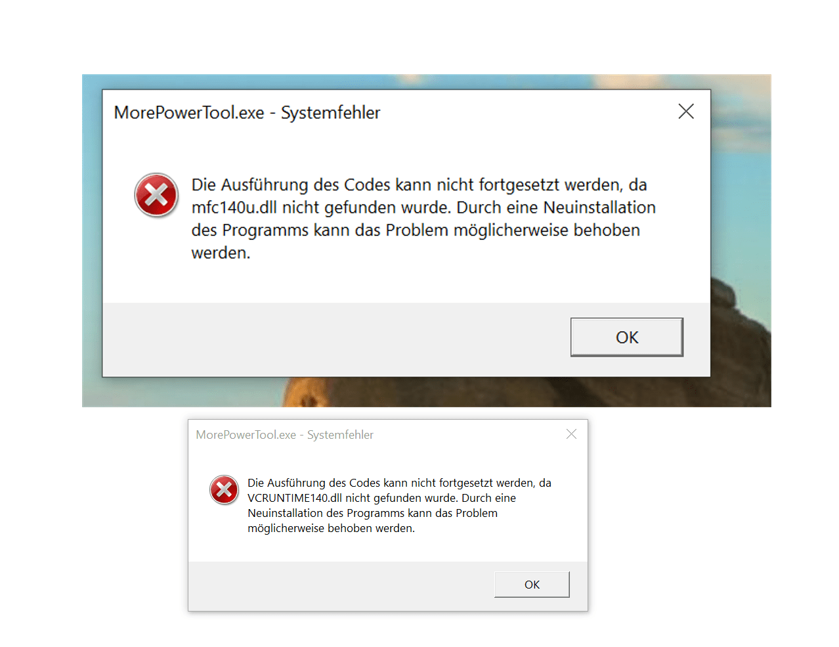Click the line beginning 'Die Ausführung' in the lower dialog
Screen dimensions: 839x647
coord(399,483)
